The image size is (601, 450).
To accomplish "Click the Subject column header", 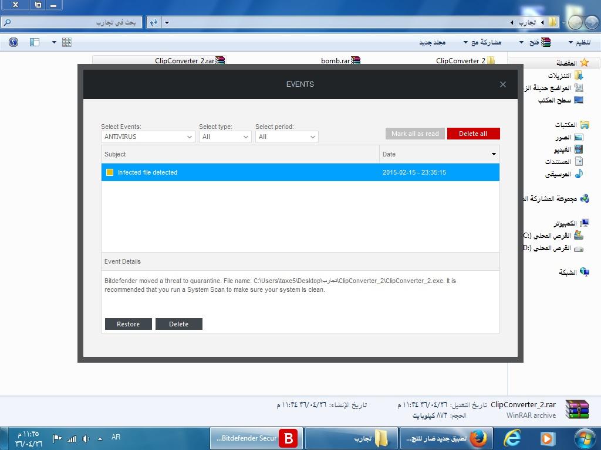I will click(240, 154).
